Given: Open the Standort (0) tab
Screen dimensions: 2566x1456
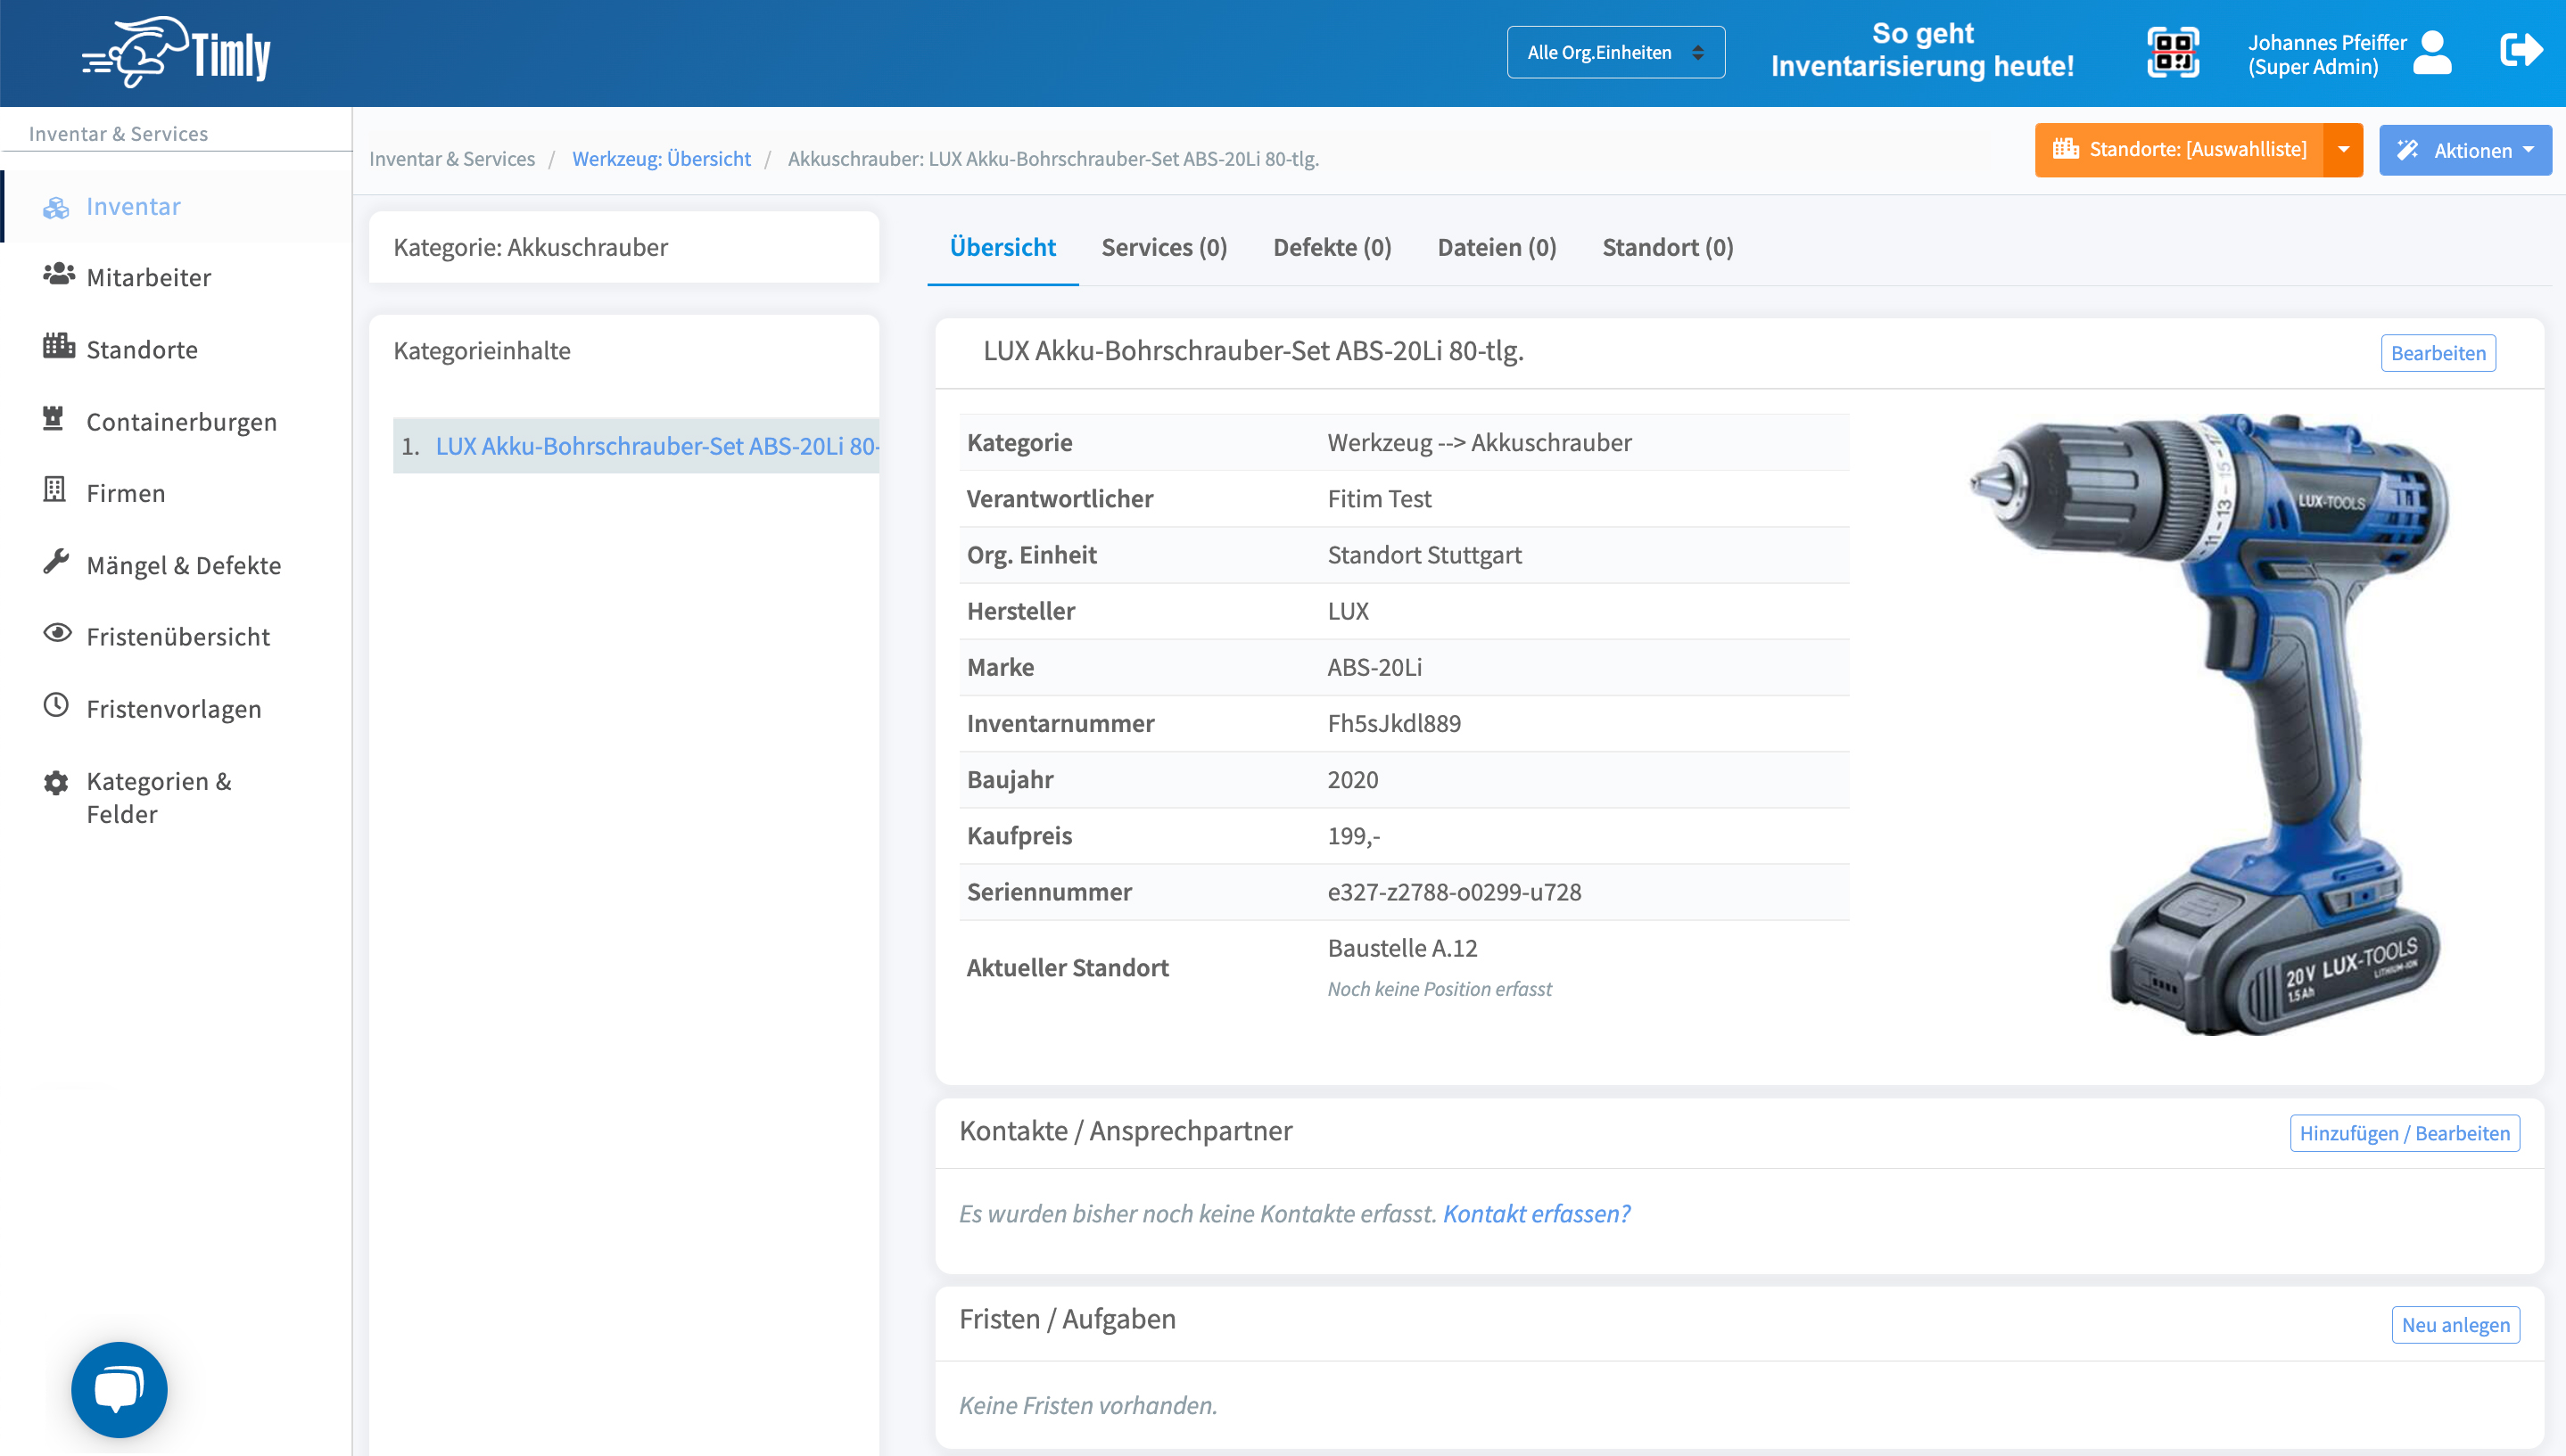Looking at the screenshot, I should (x=1667, y=248).
